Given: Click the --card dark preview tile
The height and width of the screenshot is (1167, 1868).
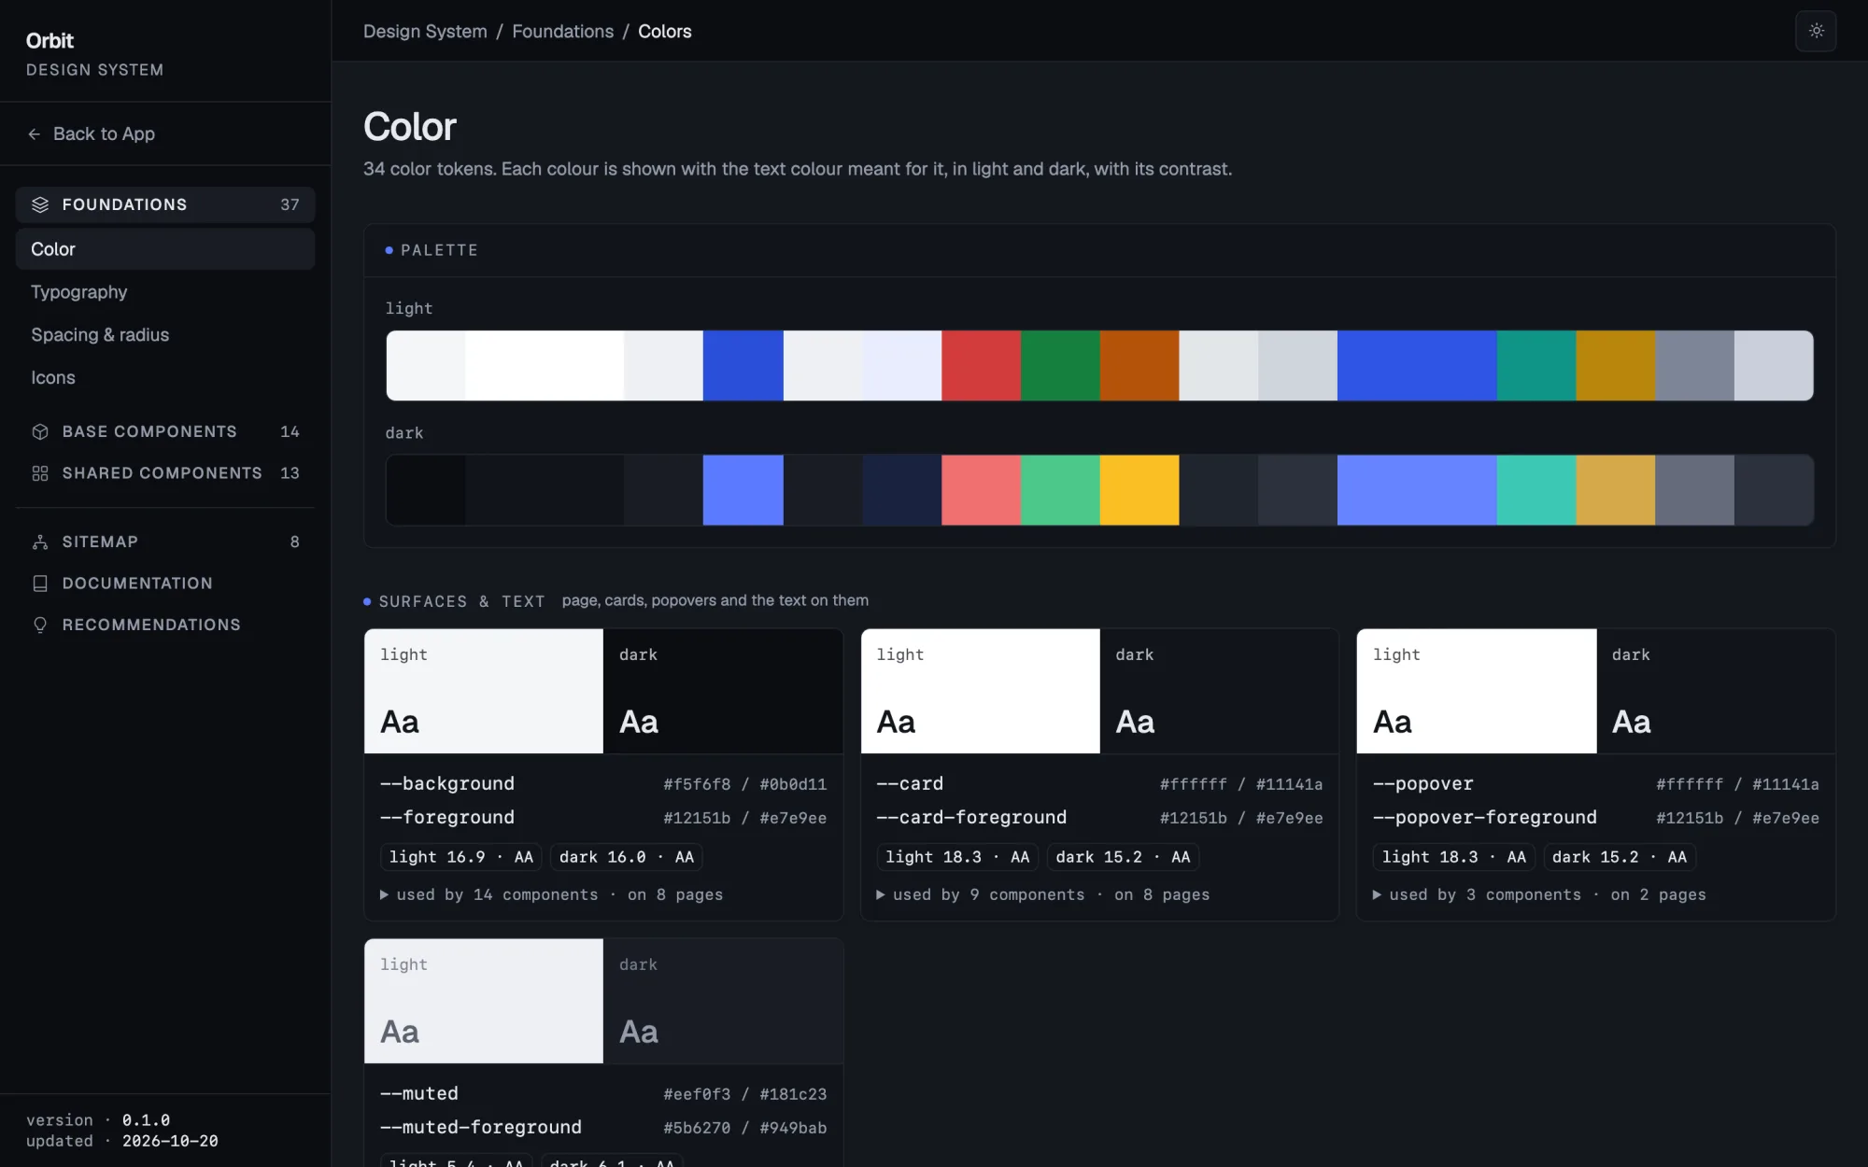Looking at the screenshot, I should [1219, 691].
